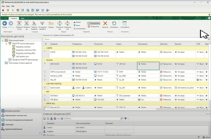Viewport: 211px width, 139px height.
Task: Select Трансляция сетевых адресов tree item
Action: [20, 63]
